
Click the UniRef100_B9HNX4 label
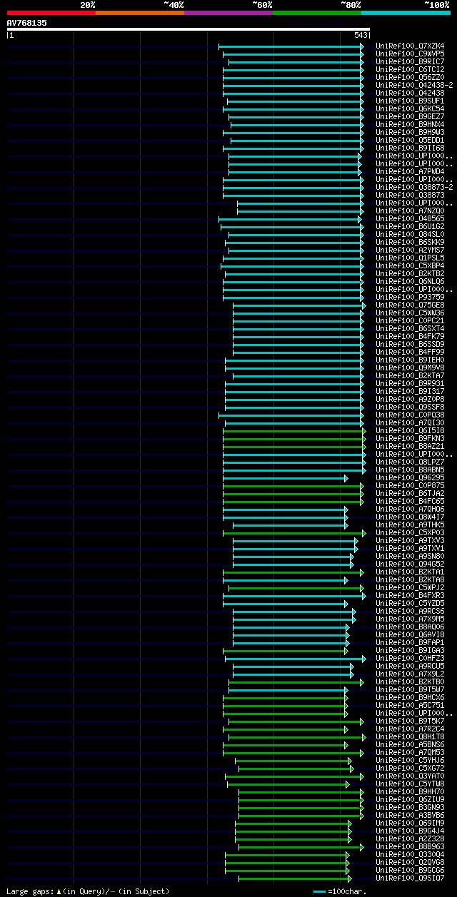click(x=410, y=124)
